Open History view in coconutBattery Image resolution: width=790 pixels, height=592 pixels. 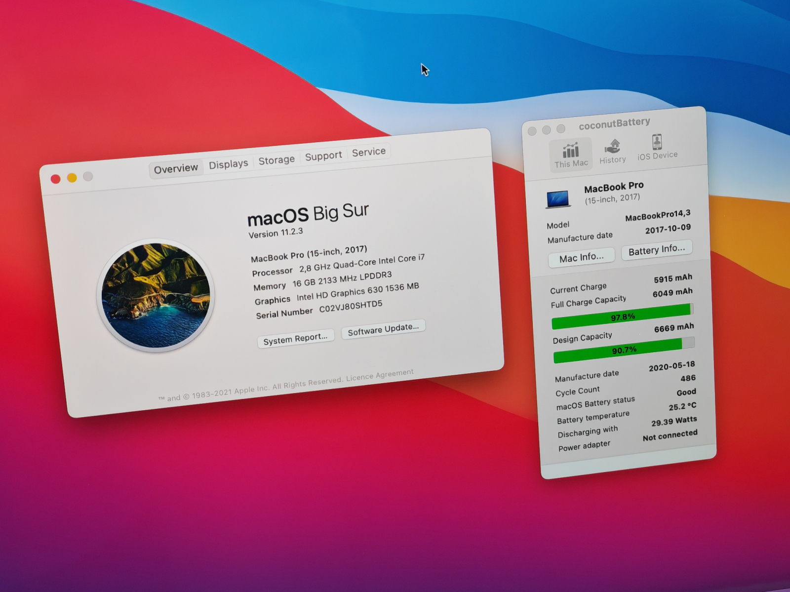[612, 151]
